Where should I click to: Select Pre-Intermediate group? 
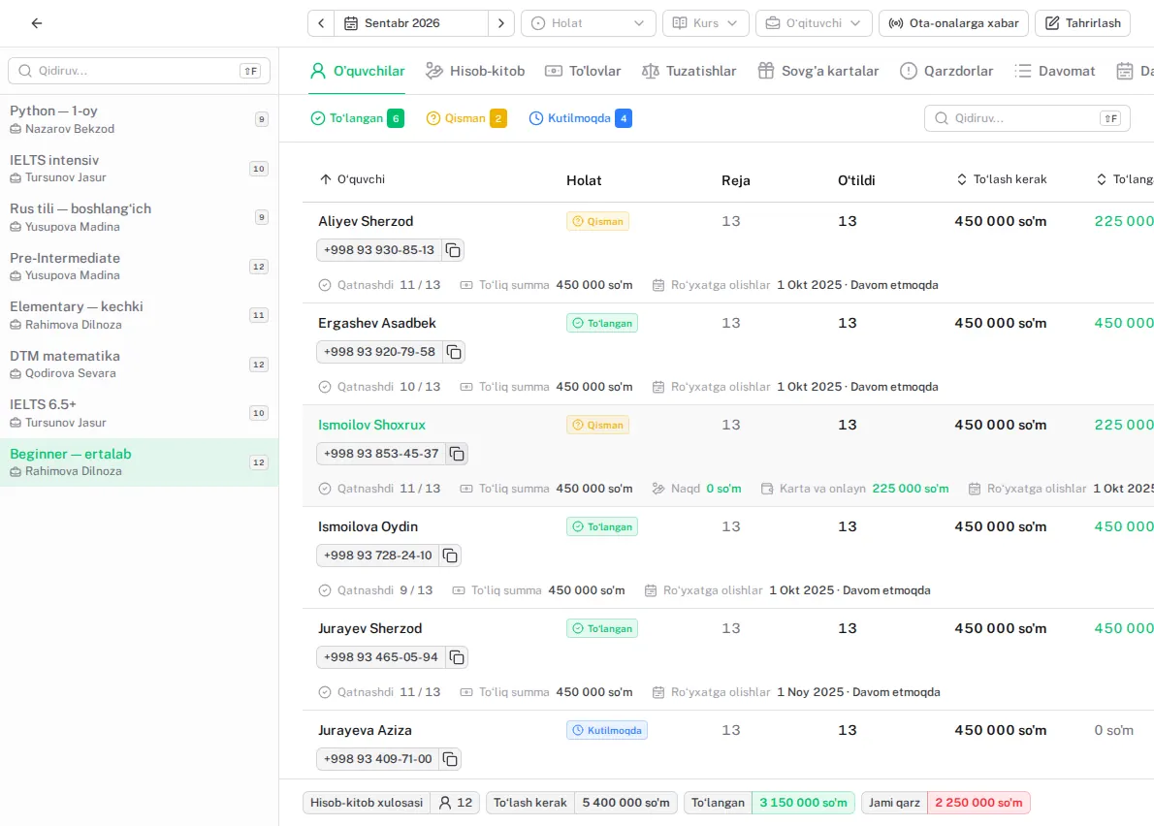(x=139, y=267)
